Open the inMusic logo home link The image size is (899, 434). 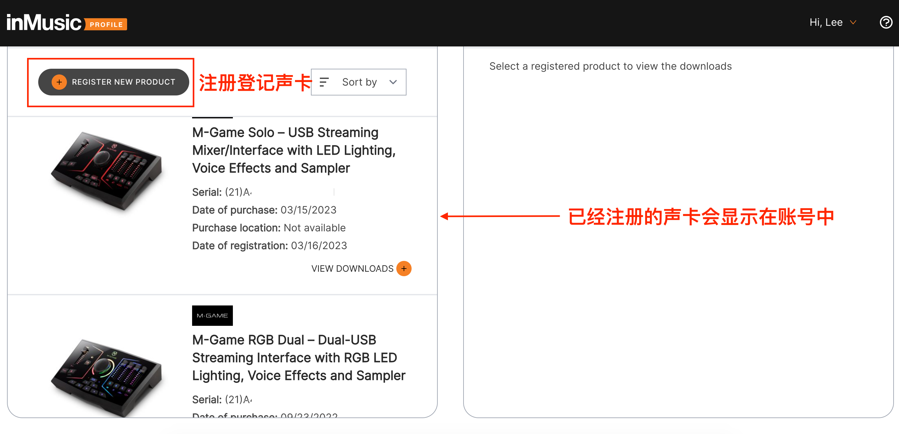coord(44,23)
